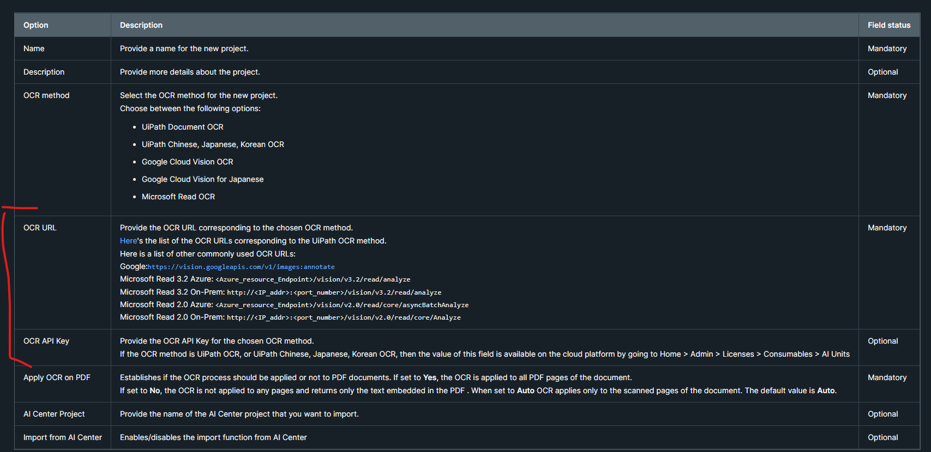Select the "AI Center Project" option cell
The image size is (931, 452).
click(54, 414)
